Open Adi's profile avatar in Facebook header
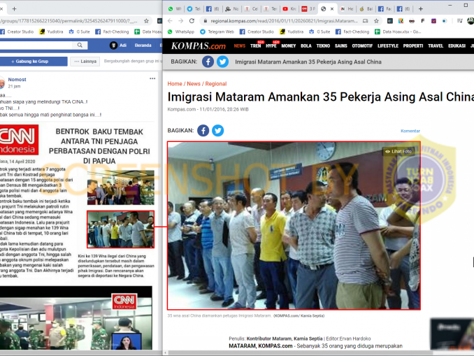This screenshot has width=474, height=356. click(x=113, y=45)
